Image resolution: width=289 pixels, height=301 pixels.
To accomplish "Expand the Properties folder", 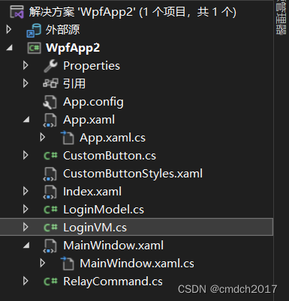I will tap(26, 66).
